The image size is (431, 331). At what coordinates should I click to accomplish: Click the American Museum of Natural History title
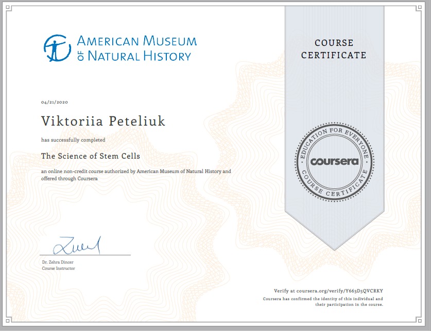137,48
